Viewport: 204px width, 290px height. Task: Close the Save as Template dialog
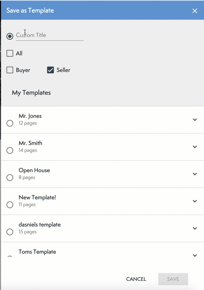pyautogui.click(x=195, y=11)
